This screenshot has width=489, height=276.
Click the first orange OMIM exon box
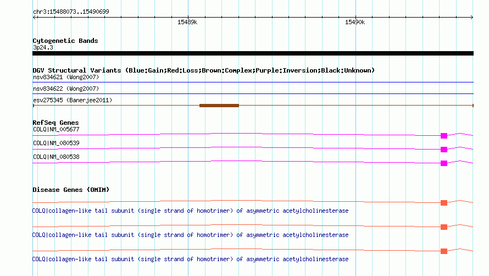(x=444, y=203)
